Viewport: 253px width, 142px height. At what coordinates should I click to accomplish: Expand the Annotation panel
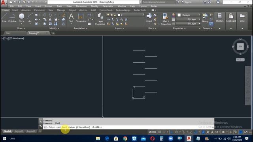tap(80, 28)
